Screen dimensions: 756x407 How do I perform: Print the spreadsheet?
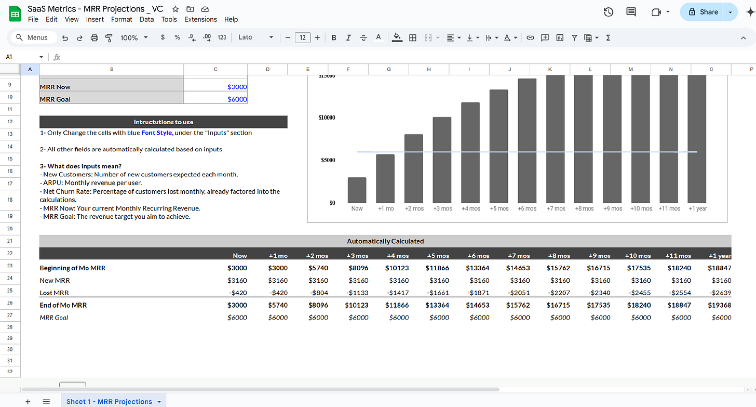(94, 37)
